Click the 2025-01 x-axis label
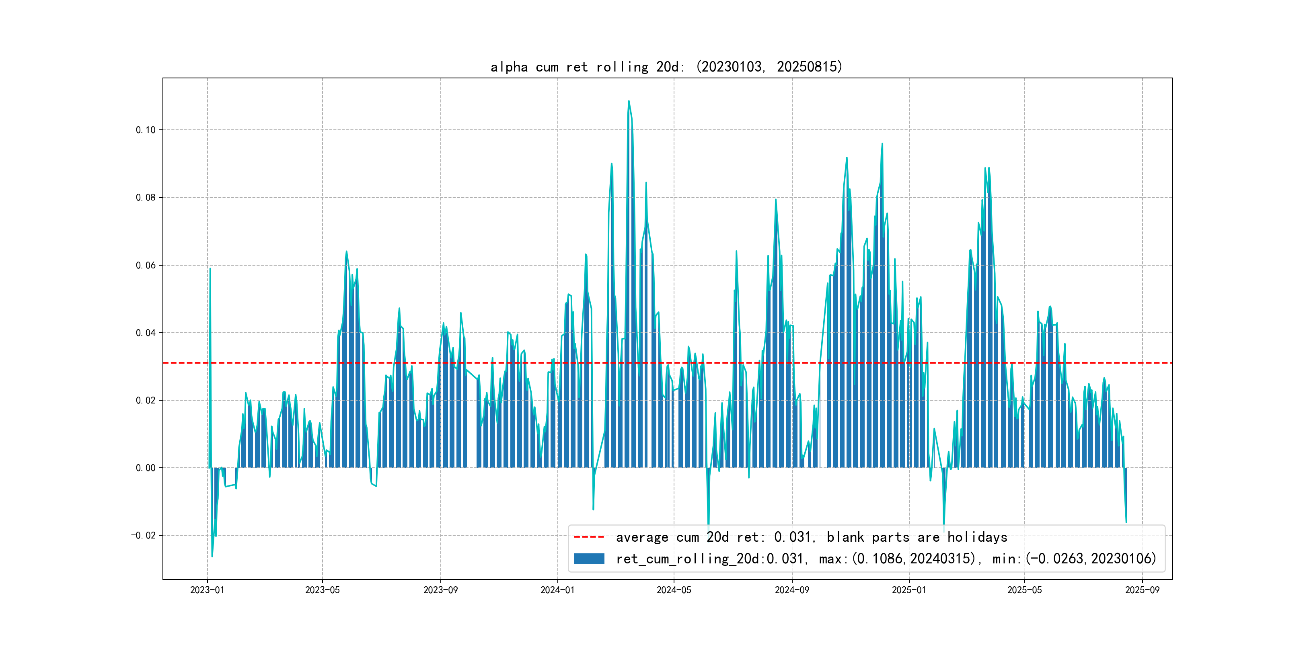This screenshot has height=651, width=1303. point(909,590)
